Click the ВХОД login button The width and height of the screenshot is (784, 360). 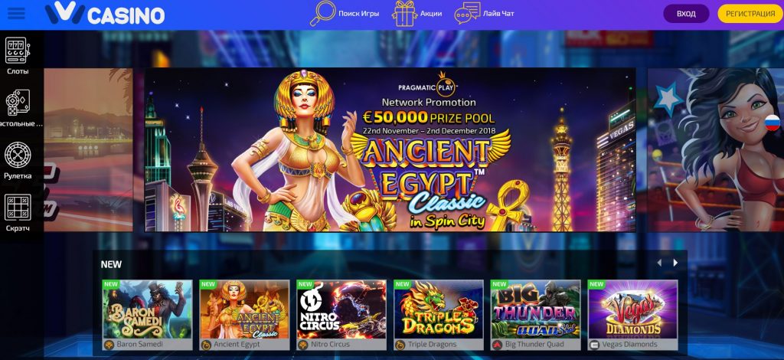click(686, 14)
